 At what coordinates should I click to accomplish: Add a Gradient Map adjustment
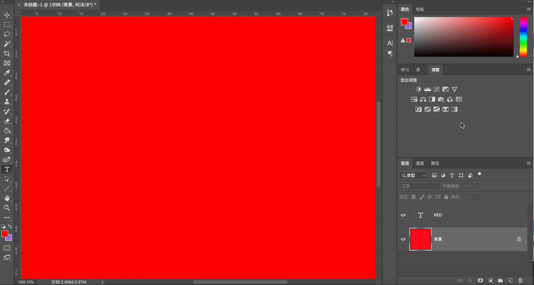click(x=455, y=109)
